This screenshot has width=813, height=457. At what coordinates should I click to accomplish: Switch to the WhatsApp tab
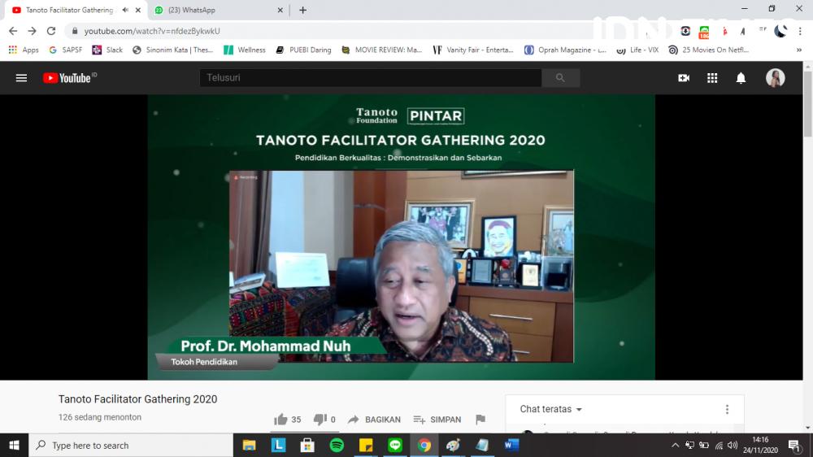tap(218, 10)
